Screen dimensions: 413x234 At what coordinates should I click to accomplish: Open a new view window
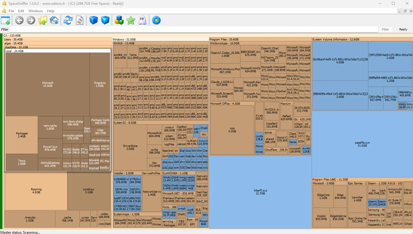(5, 21)
